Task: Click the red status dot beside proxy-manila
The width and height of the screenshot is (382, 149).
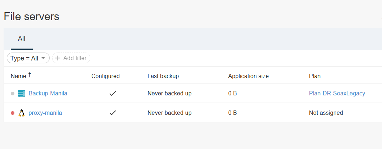Action: [x=13, y=113]
